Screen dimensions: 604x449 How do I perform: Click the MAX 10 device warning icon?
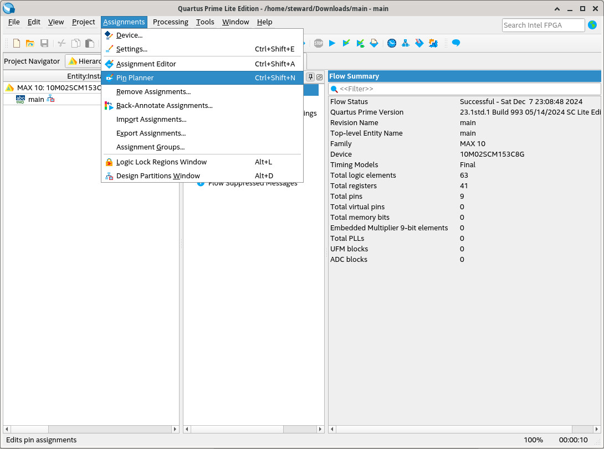(9, 87)
